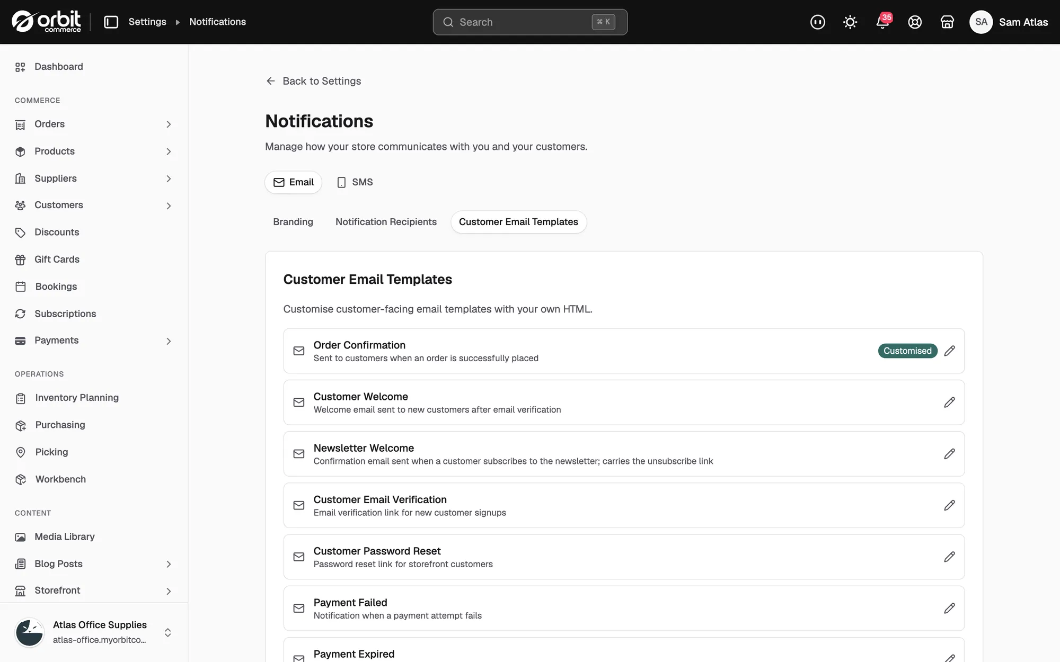Expand the Suppliers submenu chevron
1060x662 pixels.
coord(169,179)
